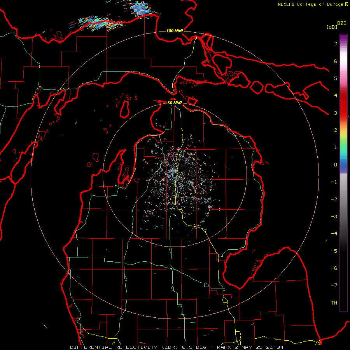The width and height of the screenshot is (350, 350).
Task: Click the 6 value on the ZDR scale
Action: 336,61
